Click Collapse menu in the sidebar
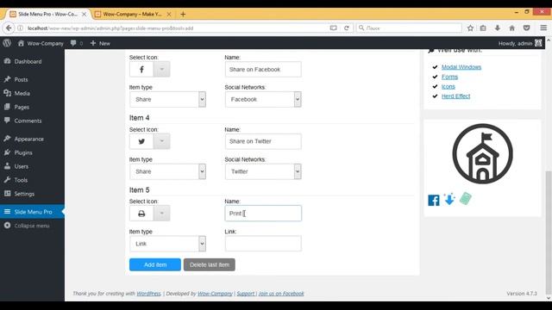Image resolution: width=552 pixels, height=310 pixels. [x=32, y=226]
